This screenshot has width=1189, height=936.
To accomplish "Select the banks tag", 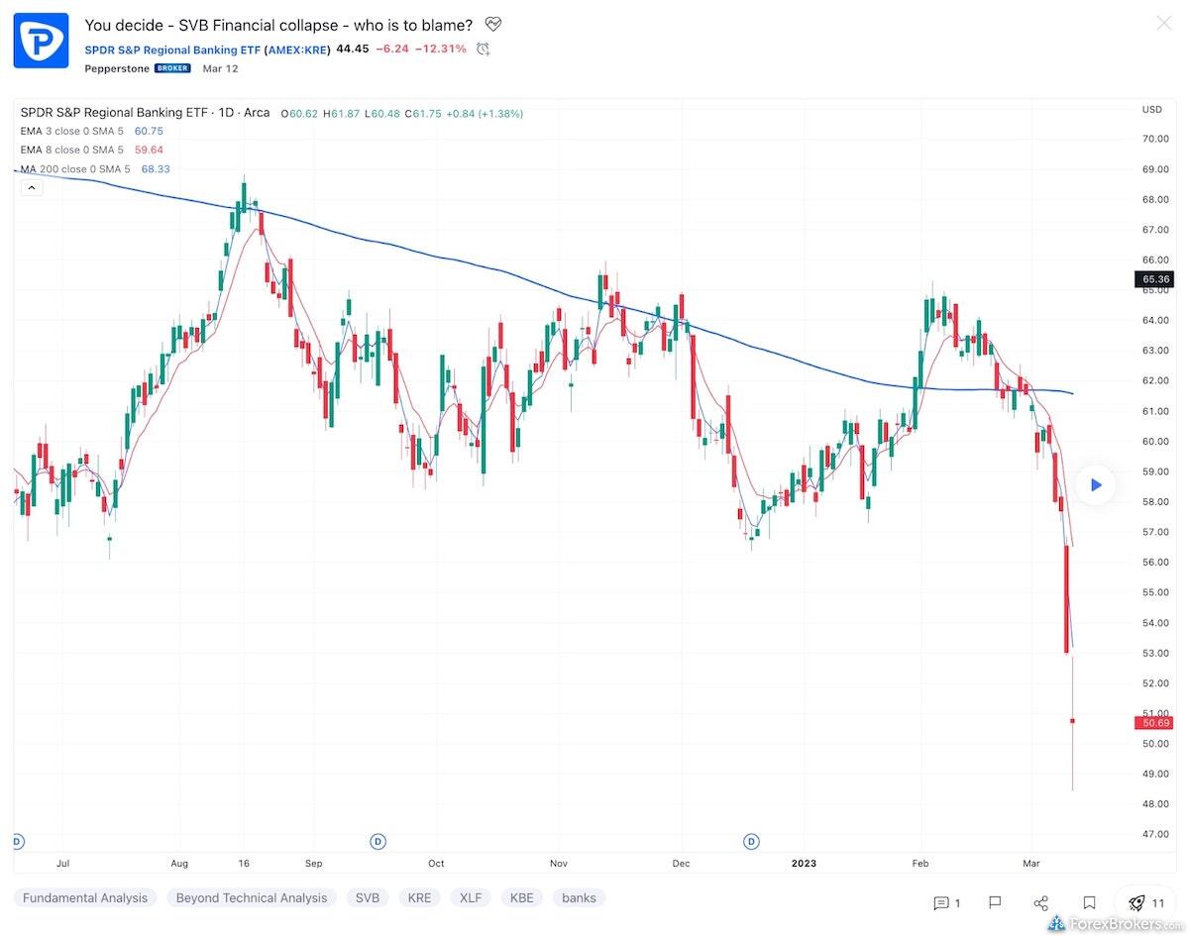I will (x=579, y=898).
